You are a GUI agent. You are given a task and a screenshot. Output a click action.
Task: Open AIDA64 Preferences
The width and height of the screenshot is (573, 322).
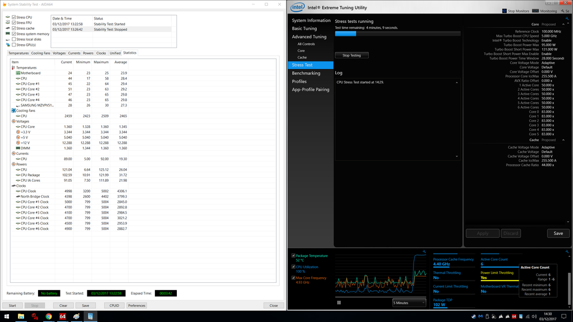tap(137, 306)
